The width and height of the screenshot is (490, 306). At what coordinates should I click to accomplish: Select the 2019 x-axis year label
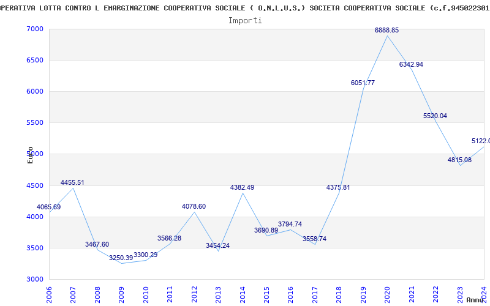point(363,295)
